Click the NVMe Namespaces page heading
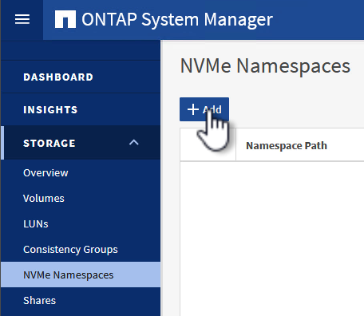 pos(265,65)
